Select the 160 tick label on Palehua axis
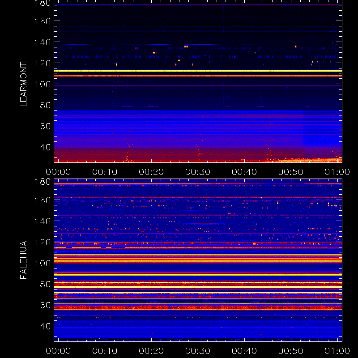The image size is (358, 358). tap(43, 200)
